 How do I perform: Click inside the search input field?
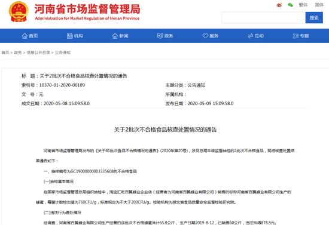[x=263, y=18]
